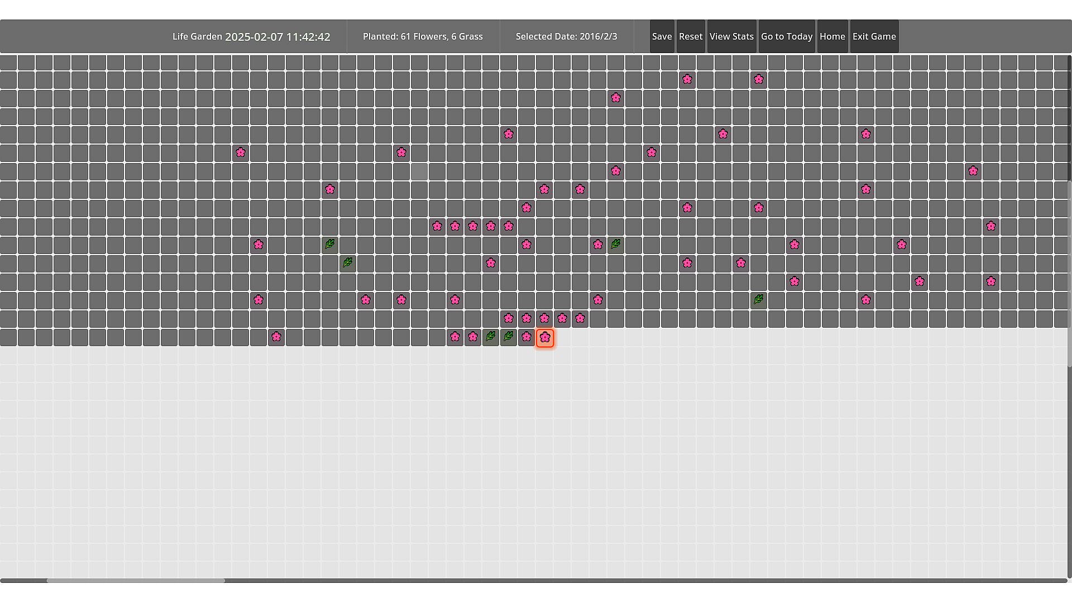1072x603 pixels.
Task: Click the Selected Date label
Action: 566,37
